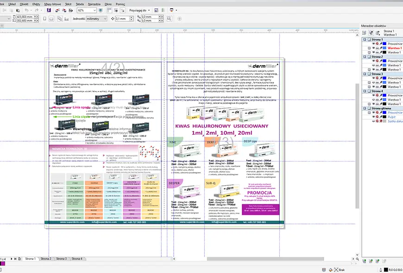The image size is (403, 273).
Task: Open the Jednostki milimetry dropdown
Action: point(105,19)
